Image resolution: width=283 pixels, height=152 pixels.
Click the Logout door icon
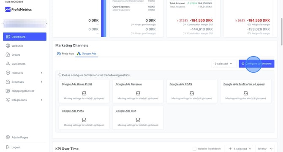tap(8, 147)
